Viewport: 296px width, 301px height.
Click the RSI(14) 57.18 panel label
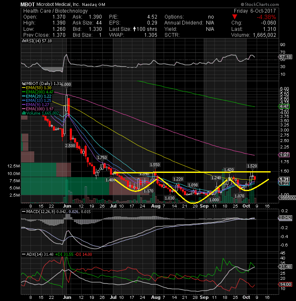click(x=38, y=41)
